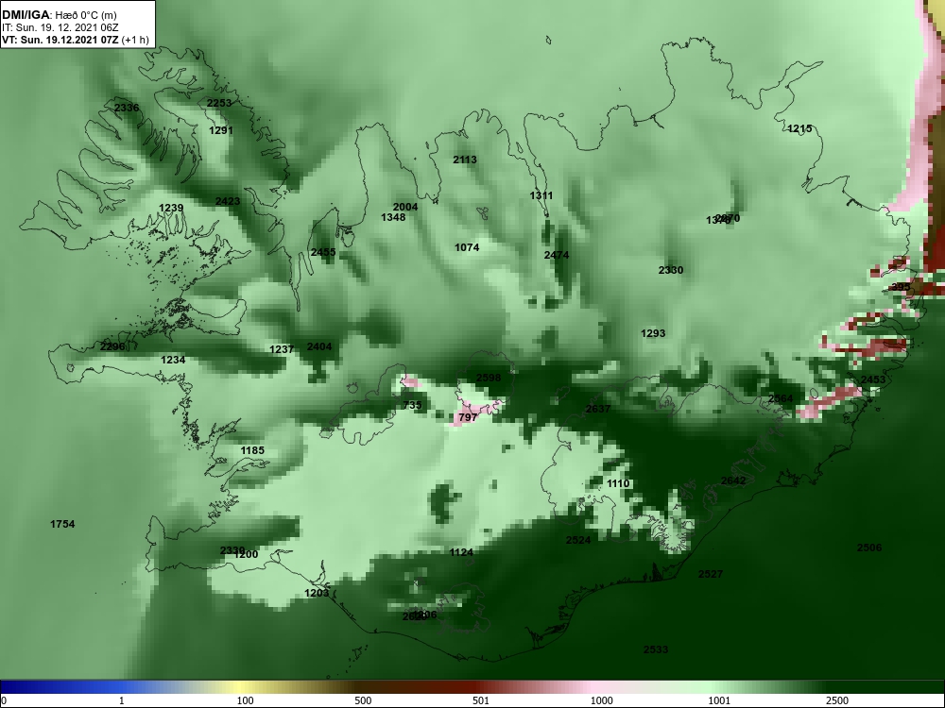Image resolution: width=945 pixels, height=708 pixels.
Task: Click the map value 1291
Action: pos(220,130)
